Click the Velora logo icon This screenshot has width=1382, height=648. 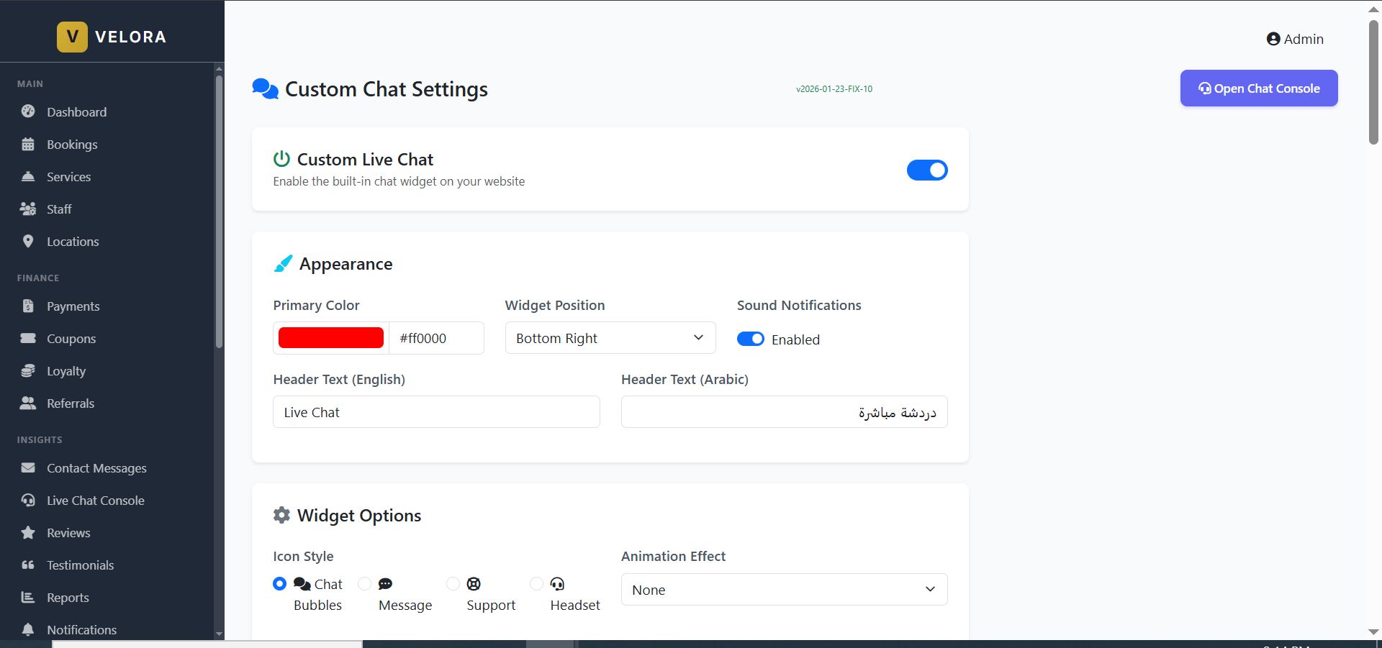pos(72,37)
